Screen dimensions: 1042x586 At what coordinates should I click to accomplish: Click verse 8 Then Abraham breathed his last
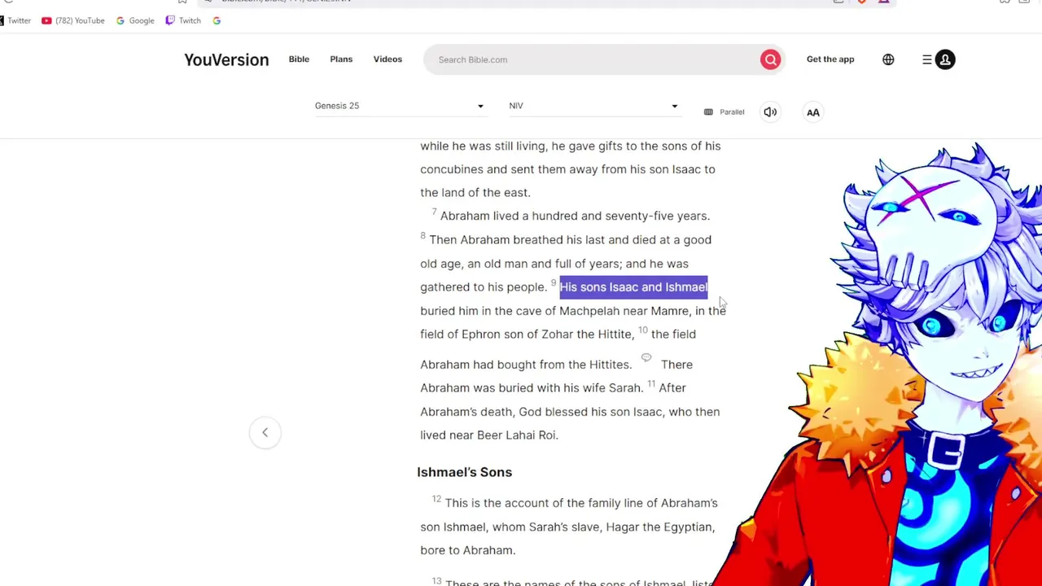click(x=570, y=239)
